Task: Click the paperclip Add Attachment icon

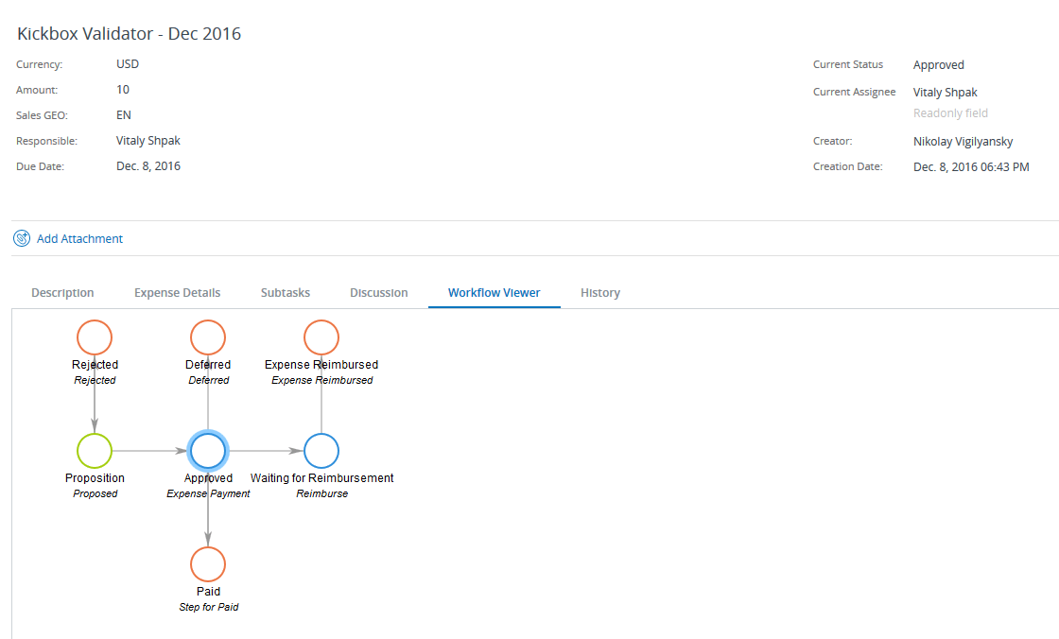Action: 21,238
